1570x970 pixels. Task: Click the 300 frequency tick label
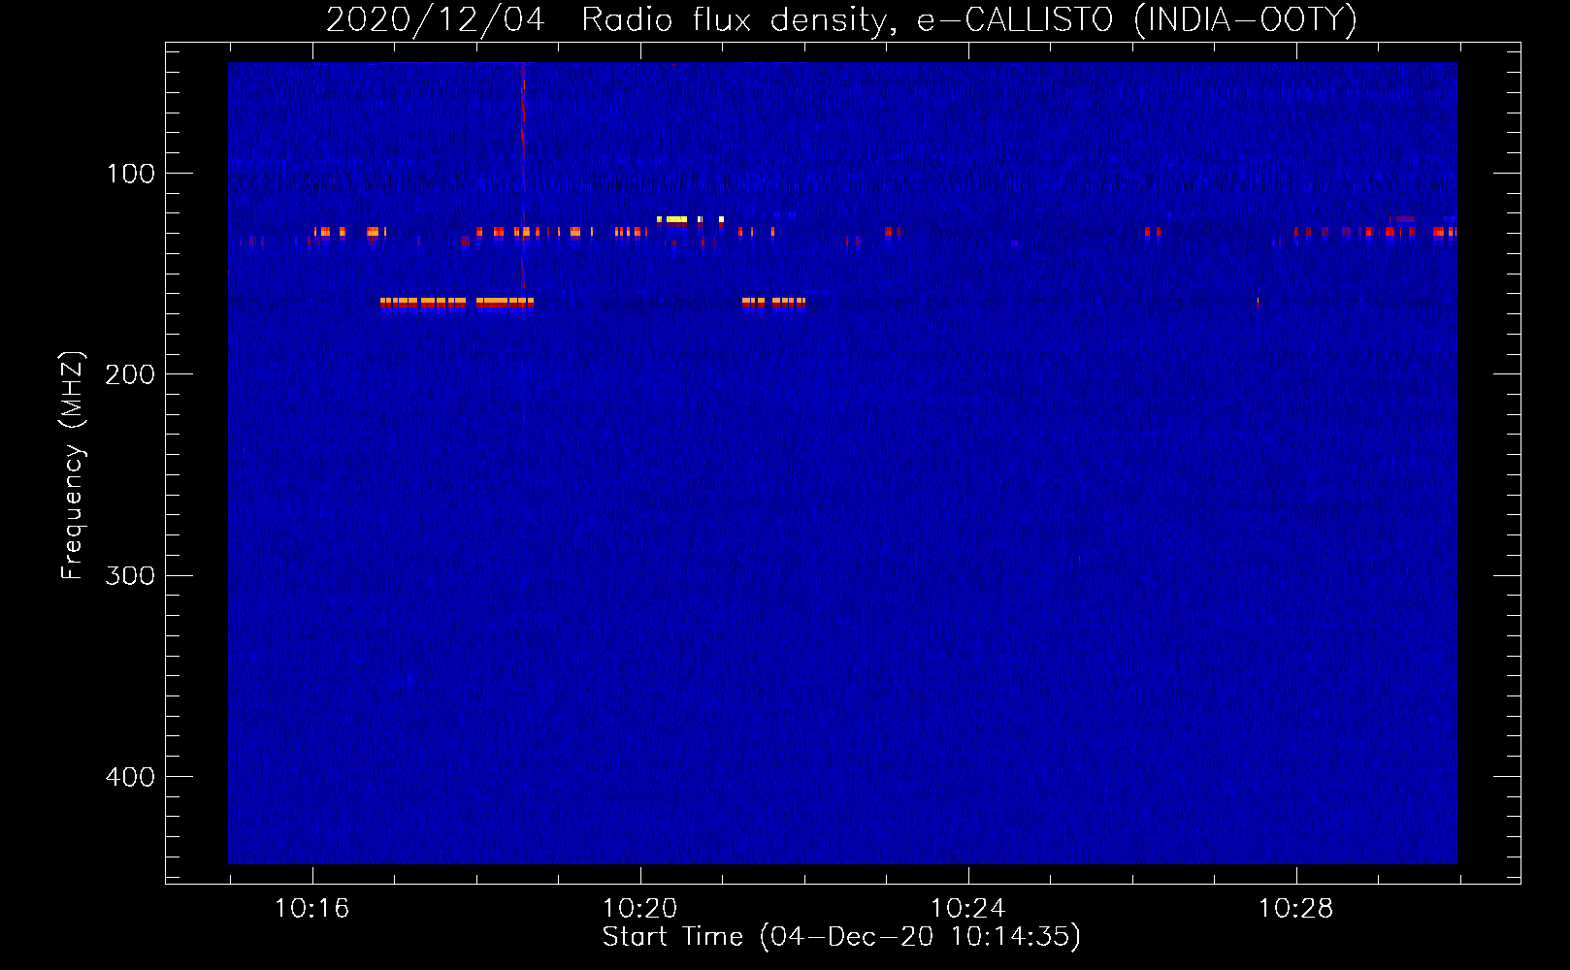tap(130, 575)
